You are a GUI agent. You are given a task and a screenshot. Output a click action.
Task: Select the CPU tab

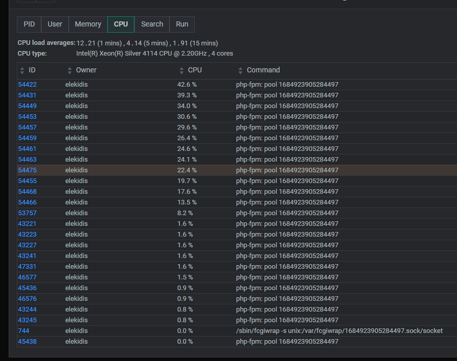(x=121, y=24)
